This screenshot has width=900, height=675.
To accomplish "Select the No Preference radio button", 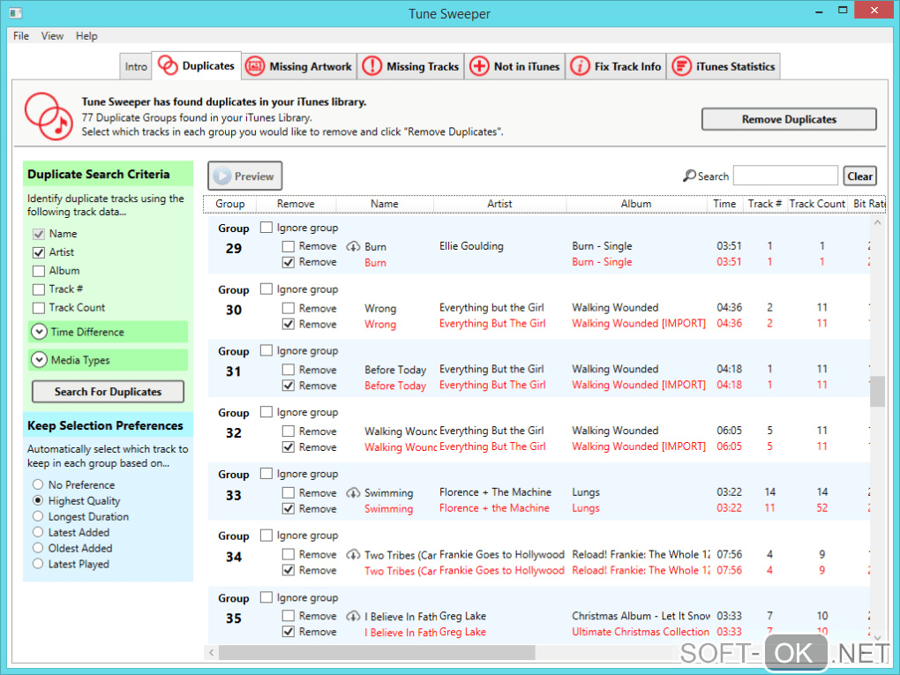I will [x=38, y=484].
